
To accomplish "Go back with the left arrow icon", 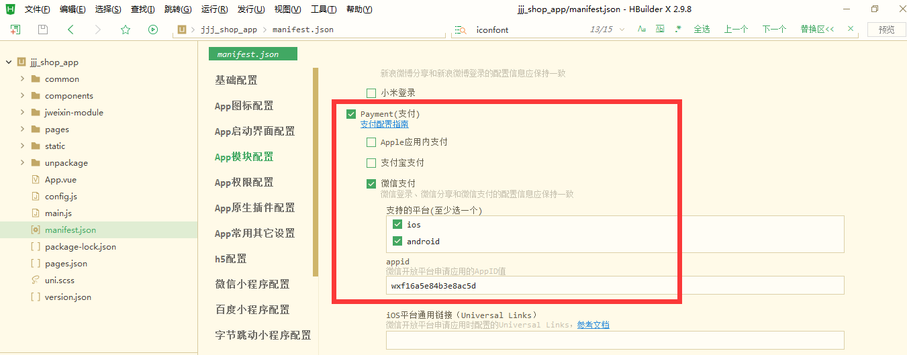I will [70, 30].
